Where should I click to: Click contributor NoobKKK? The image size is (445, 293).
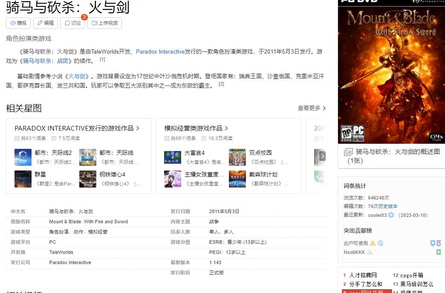pos(354,252)
